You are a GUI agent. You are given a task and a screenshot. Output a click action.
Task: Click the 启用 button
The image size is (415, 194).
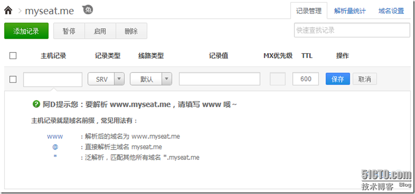point(100,31)
